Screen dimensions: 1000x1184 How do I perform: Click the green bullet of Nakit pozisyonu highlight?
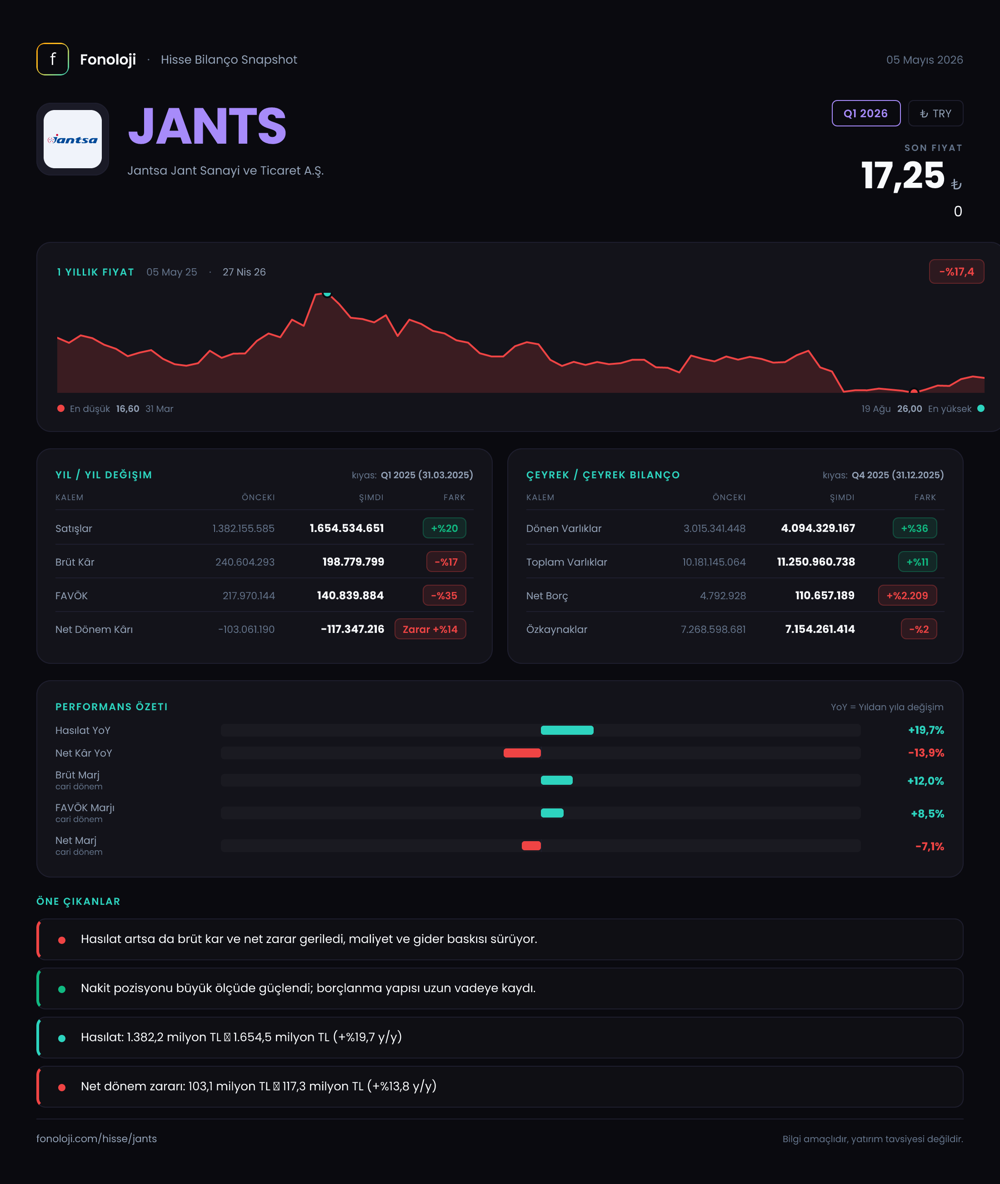click(62, 989)
